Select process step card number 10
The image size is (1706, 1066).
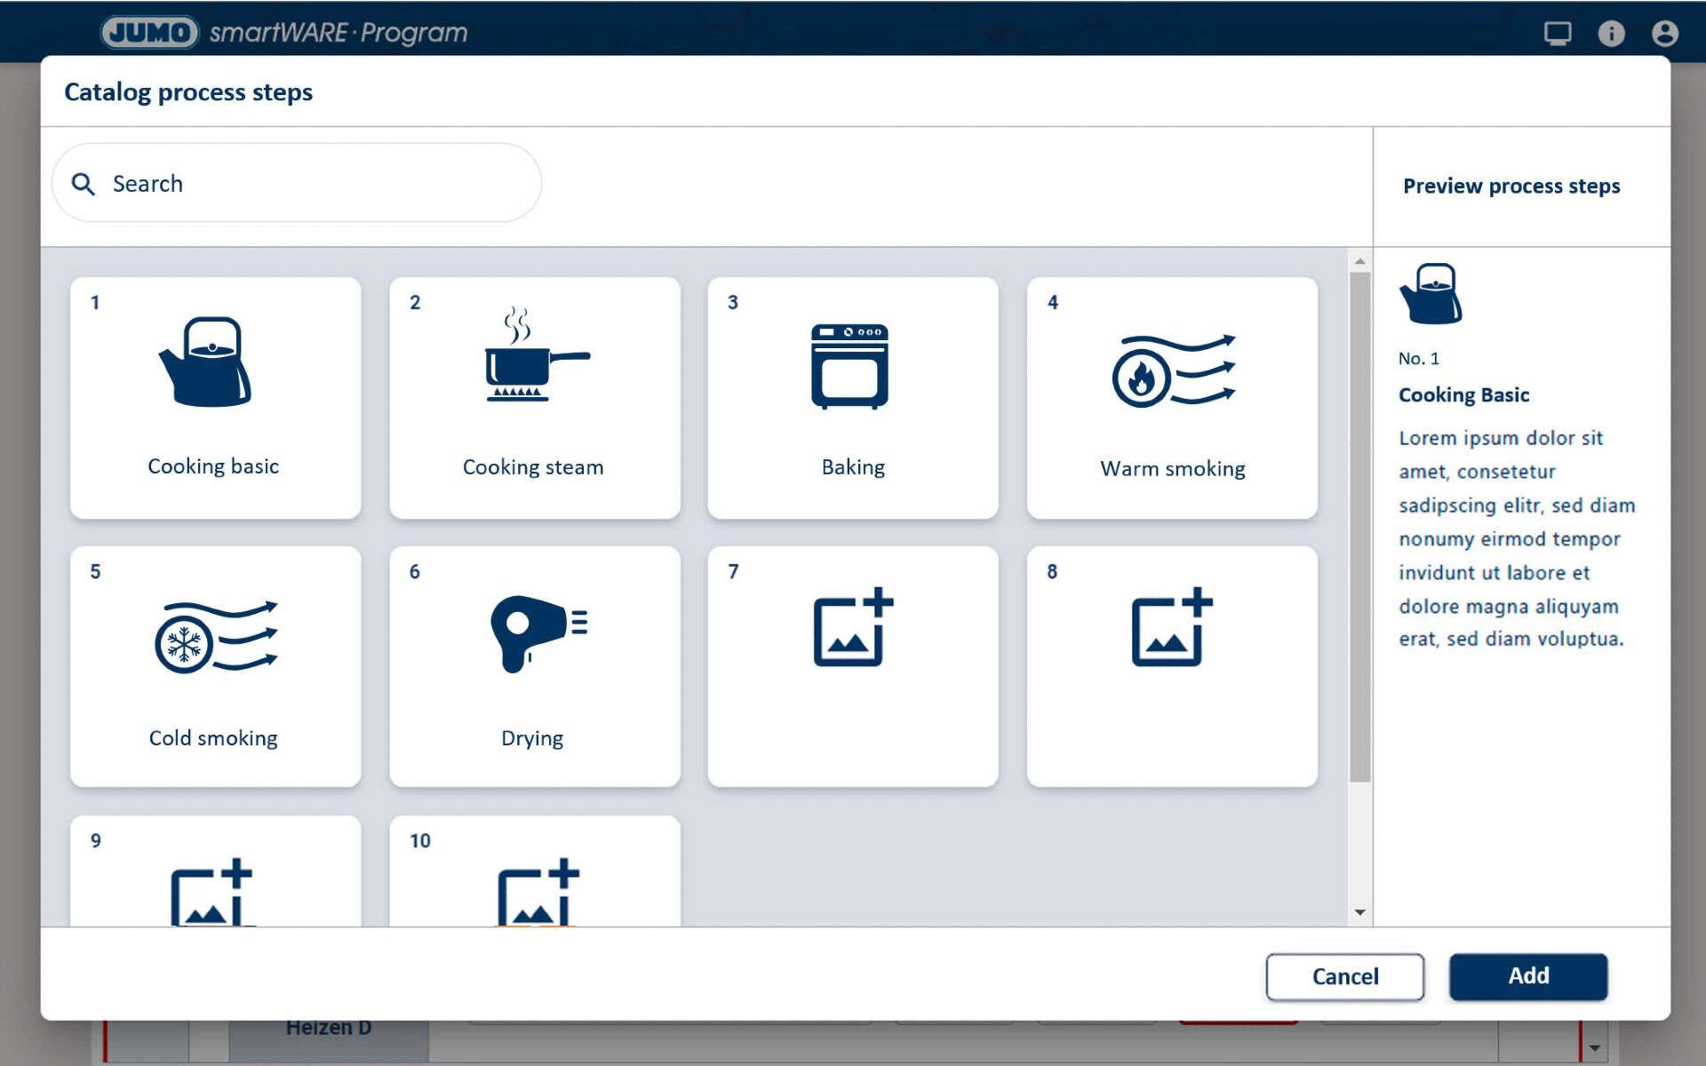click(535, 871)
